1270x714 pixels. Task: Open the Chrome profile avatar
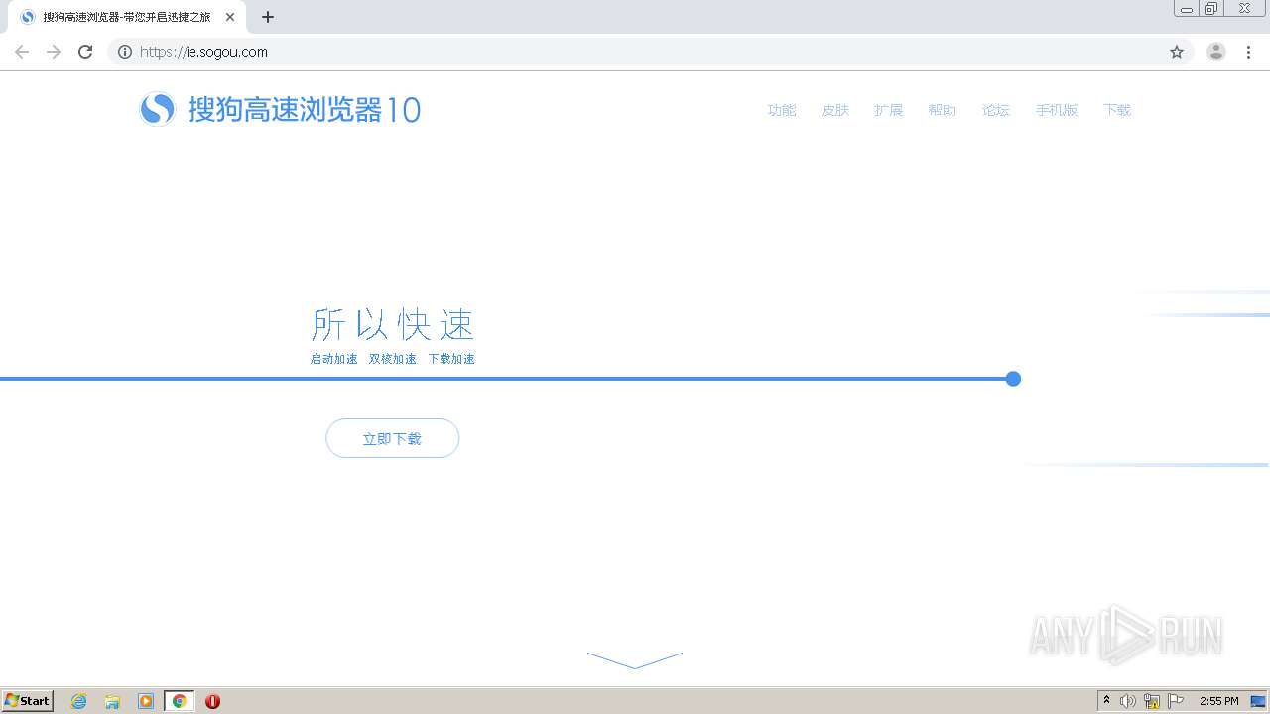(1216, 52)
